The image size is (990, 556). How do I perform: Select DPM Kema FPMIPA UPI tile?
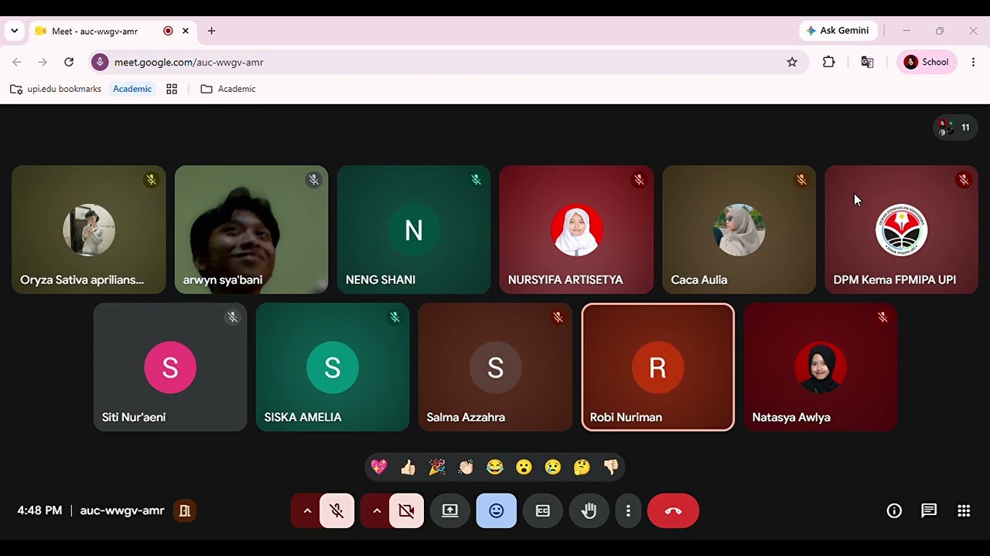pyautogui.click(x=901, y=229)
